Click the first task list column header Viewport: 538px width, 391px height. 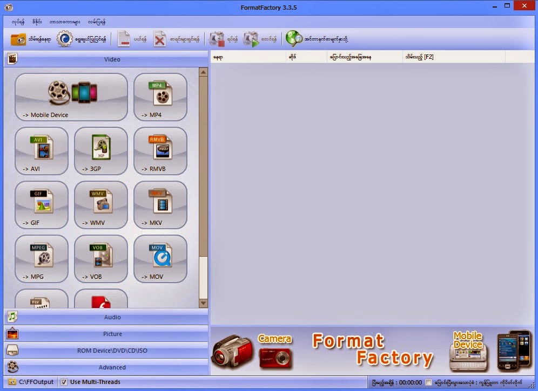pyautogui.click(x=248, y=57)
